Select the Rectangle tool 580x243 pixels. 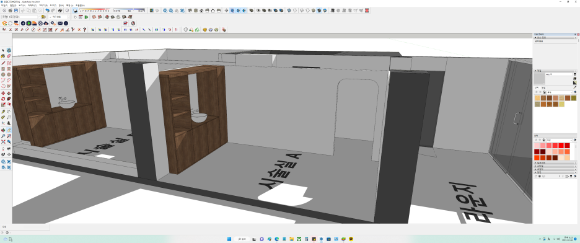[3, 69]
